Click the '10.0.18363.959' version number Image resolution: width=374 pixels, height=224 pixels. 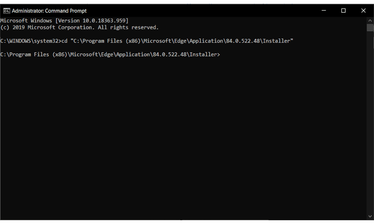(x=104, y=21)
